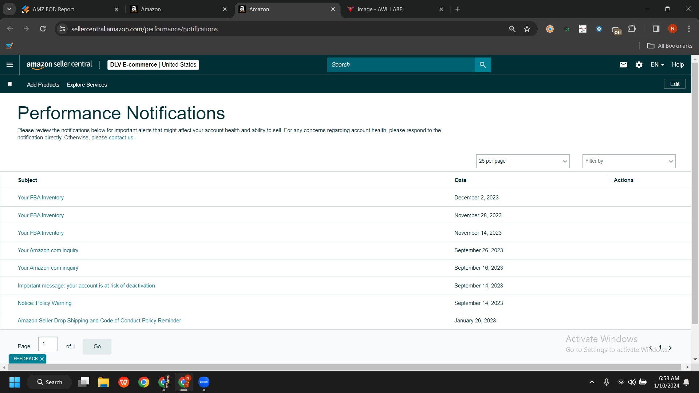Open File Explorer from the taskbar
This screenshot has width=699, height=393.
(x=104, y=382)
